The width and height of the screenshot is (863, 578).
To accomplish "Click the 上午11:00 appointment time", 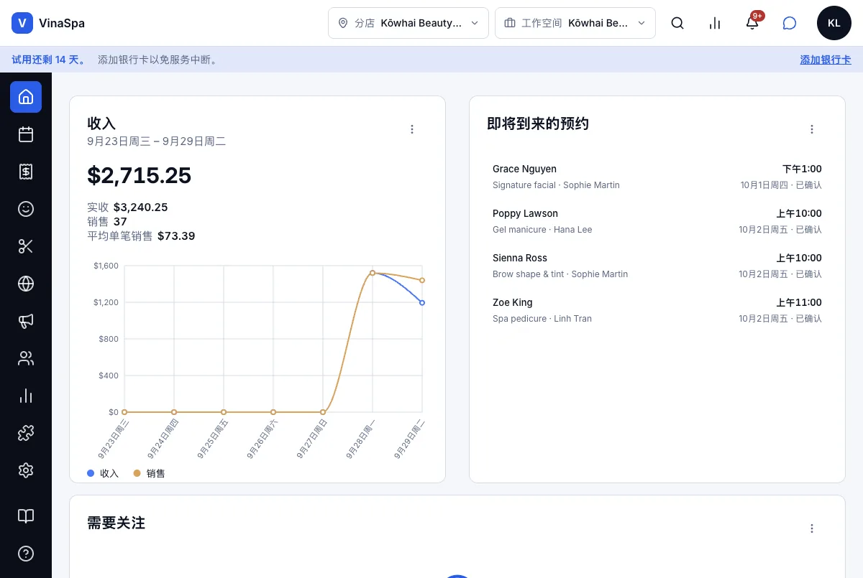I will (x=799, y=302).
